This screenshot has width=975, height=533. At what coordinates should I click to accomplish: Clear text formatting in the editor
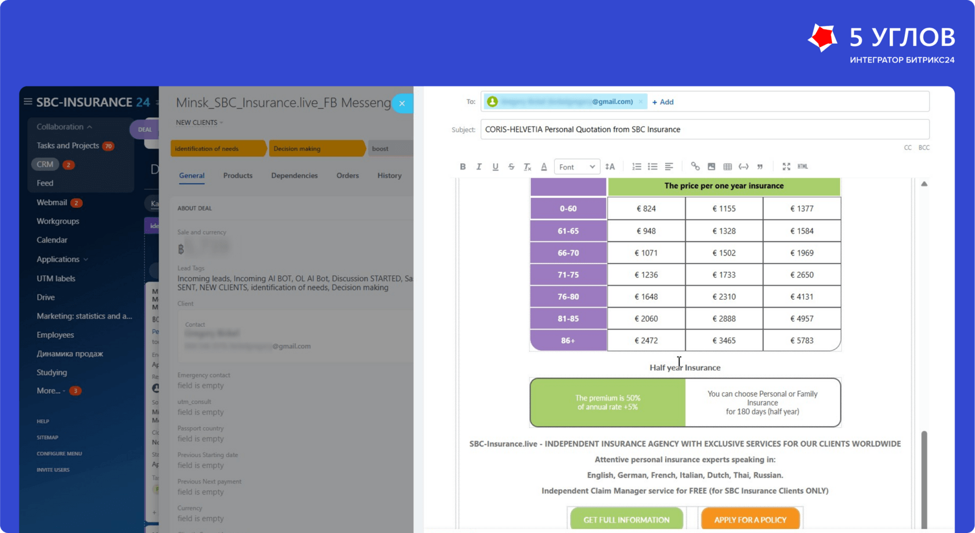(528, 167)
